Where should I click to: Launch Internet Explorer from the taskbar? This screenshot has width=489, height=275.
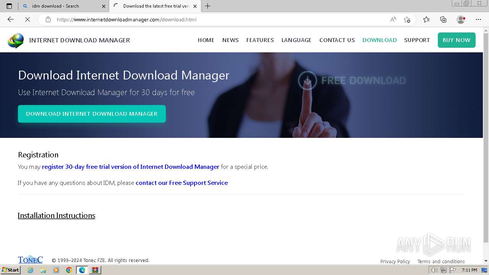(x=30, y=270)
